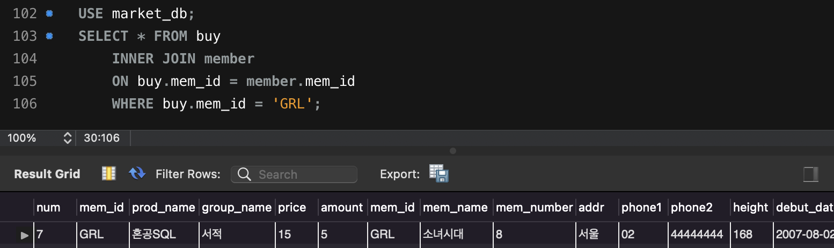
Task: Select the row arrow for row 7
Action: (x=24, y=235)
